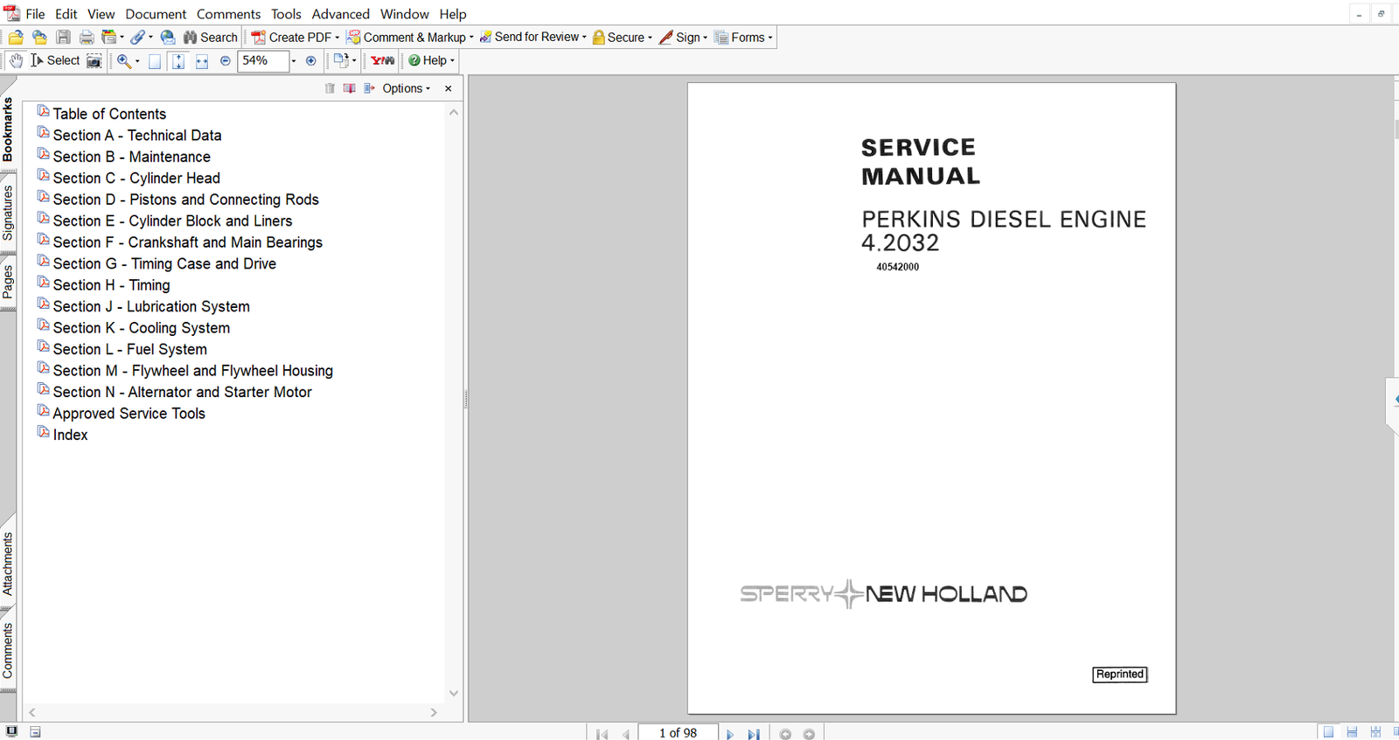
Task: Select the Hand tool
Action: click(x=16, y=60)
